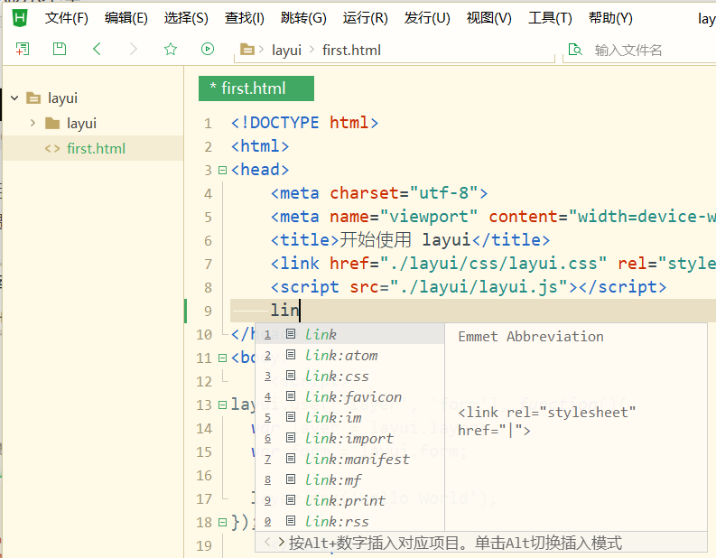Fold the head tag on line 3
716x558 pixels.
pos(222,171)
